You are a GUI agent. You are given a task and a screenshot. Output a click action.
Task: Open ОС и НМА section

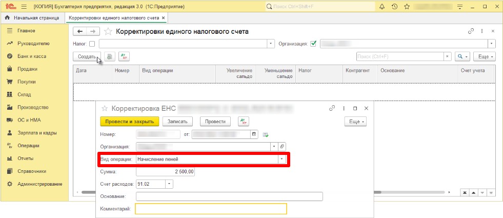(29, 120)
